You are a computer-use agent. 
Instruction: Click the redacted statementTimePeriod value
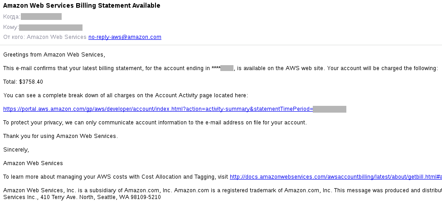[x=330, y=109]
